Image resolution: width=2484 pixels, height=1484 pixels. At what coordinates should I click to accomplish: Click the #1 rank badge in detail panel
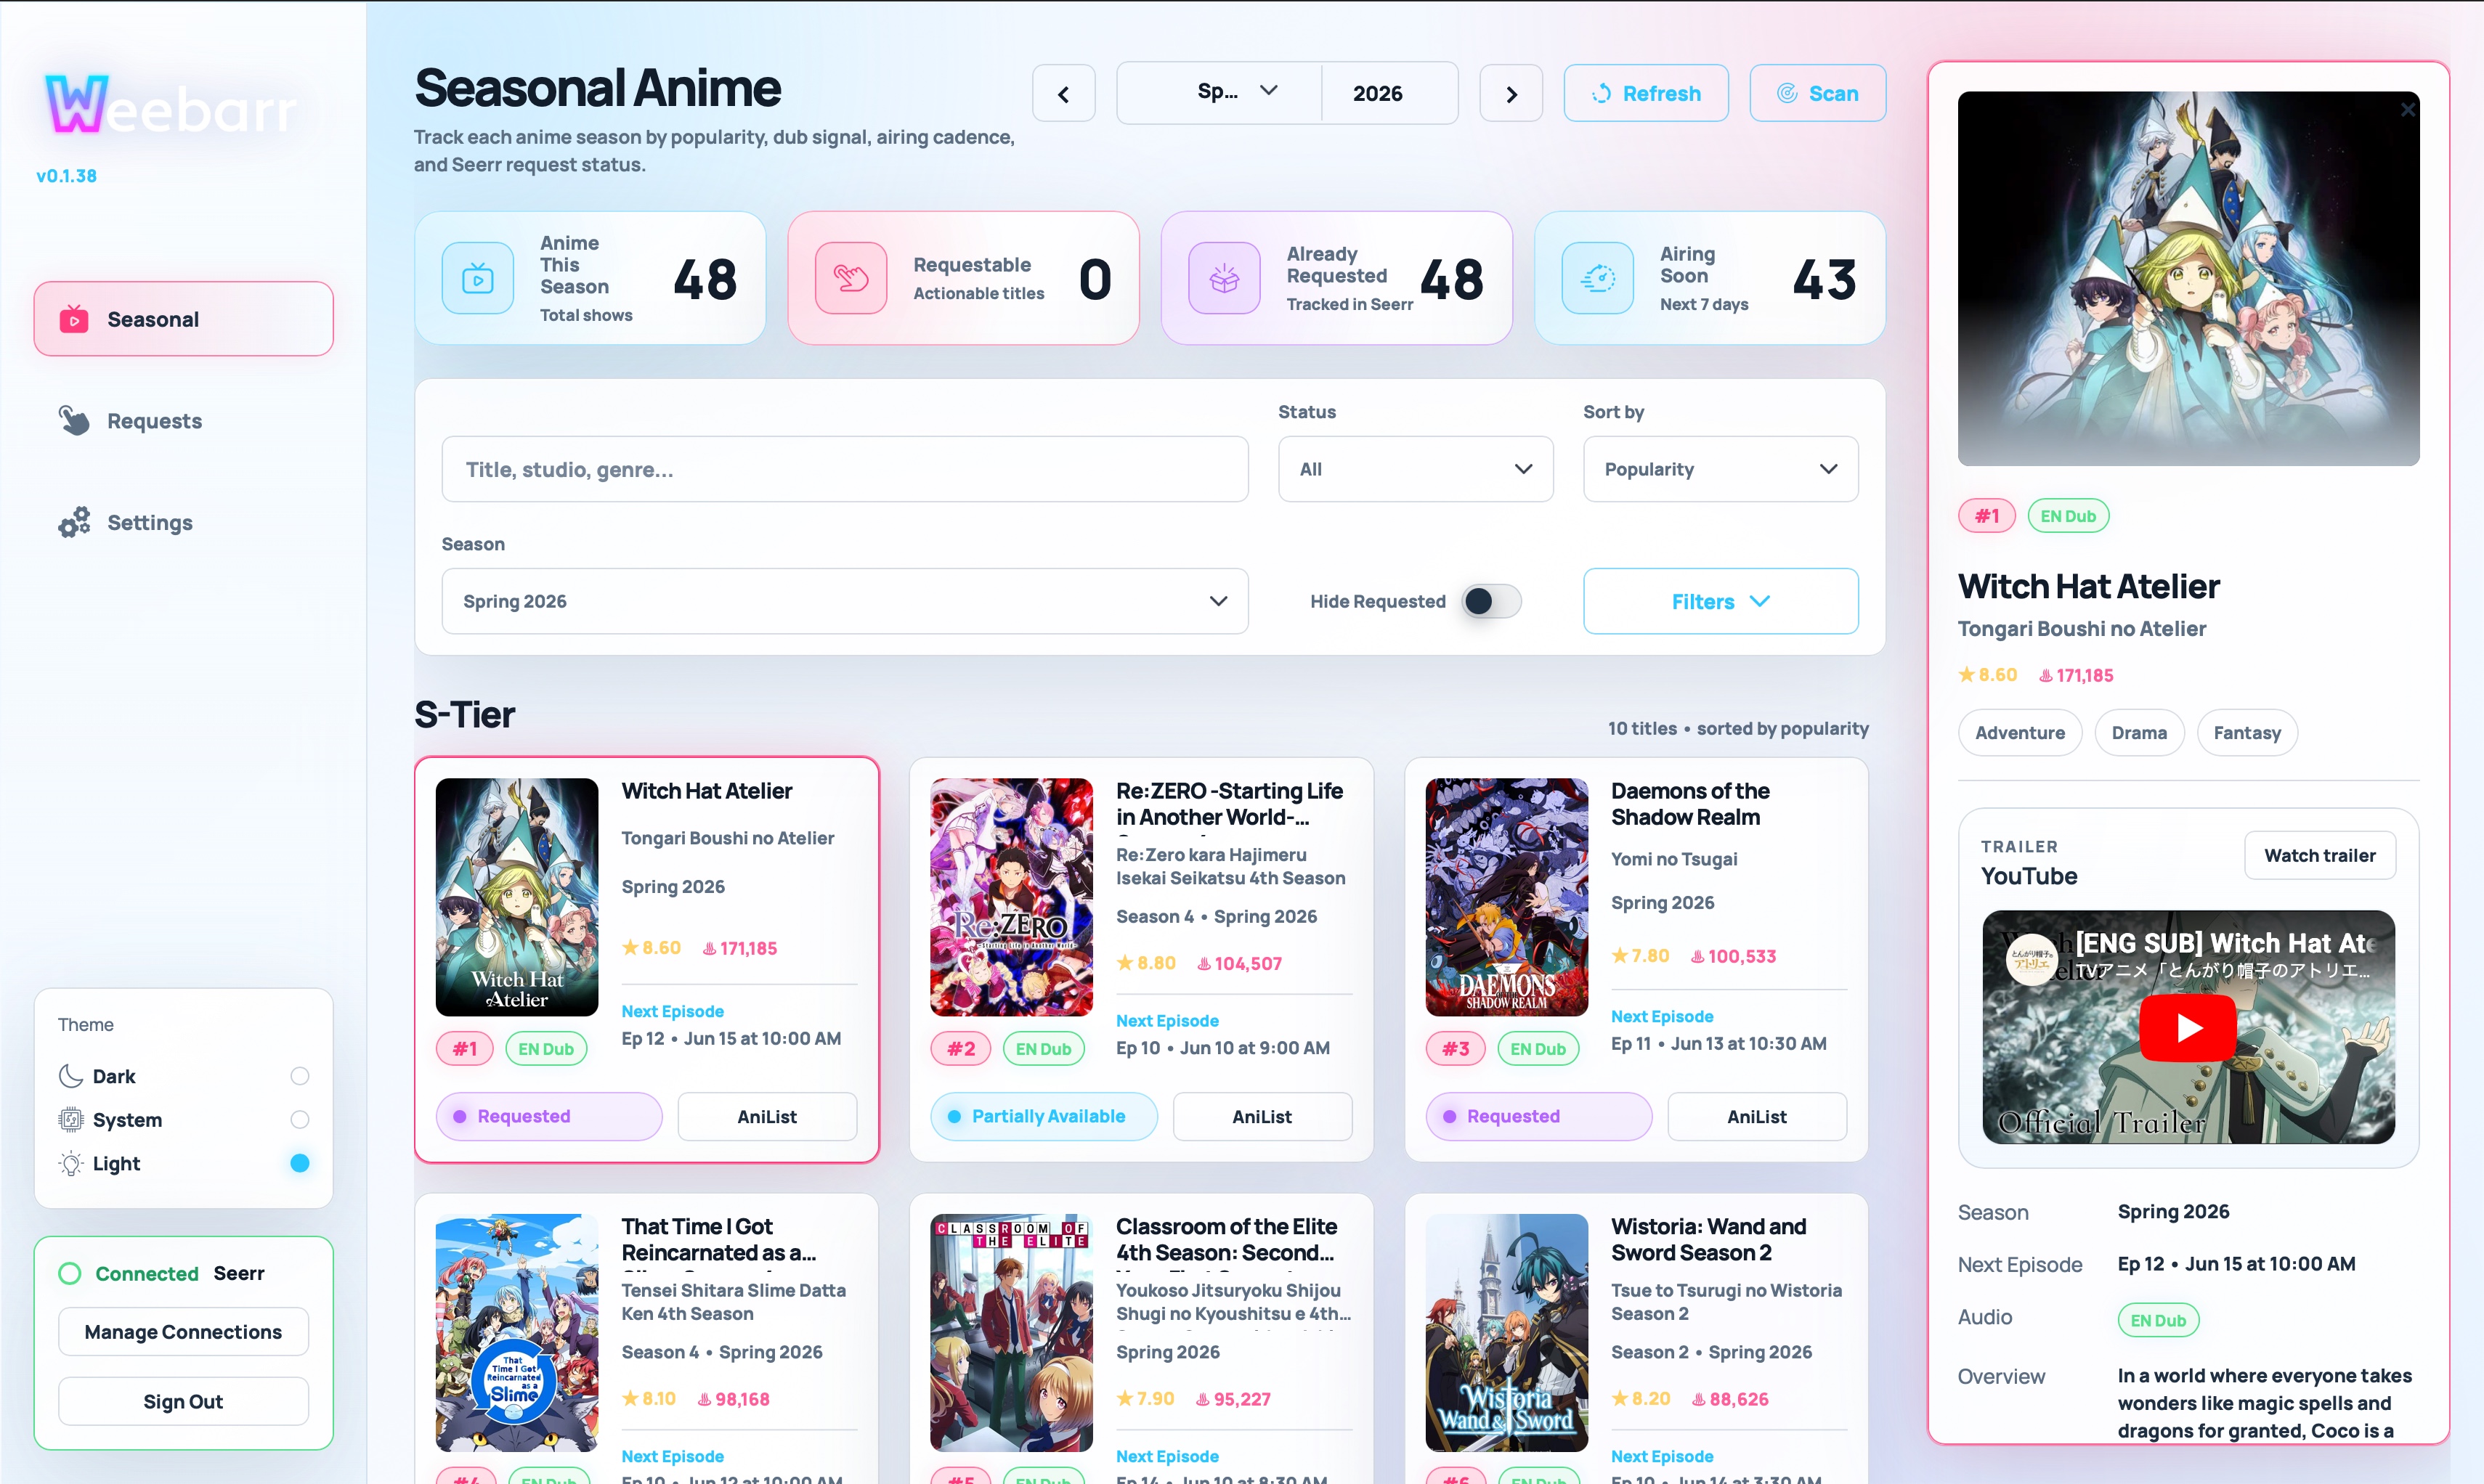tap(1986, 516)
